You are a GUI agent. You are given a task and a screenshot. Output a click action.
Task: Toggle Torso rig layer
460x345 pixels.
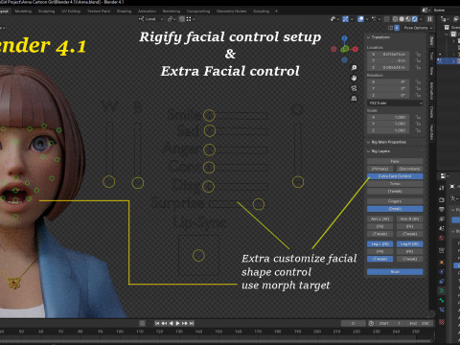[x=395, y=184]
